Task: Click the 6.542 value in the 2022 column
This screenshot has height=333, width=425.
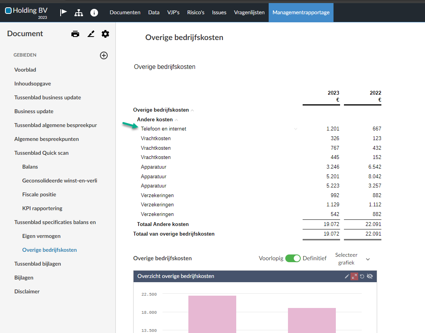Action: point(374,167)
